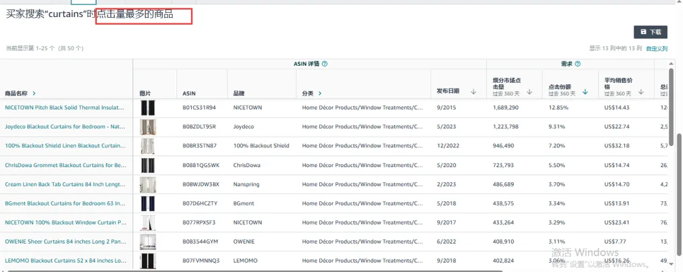Click the 下载 download button

pos(650,32)
